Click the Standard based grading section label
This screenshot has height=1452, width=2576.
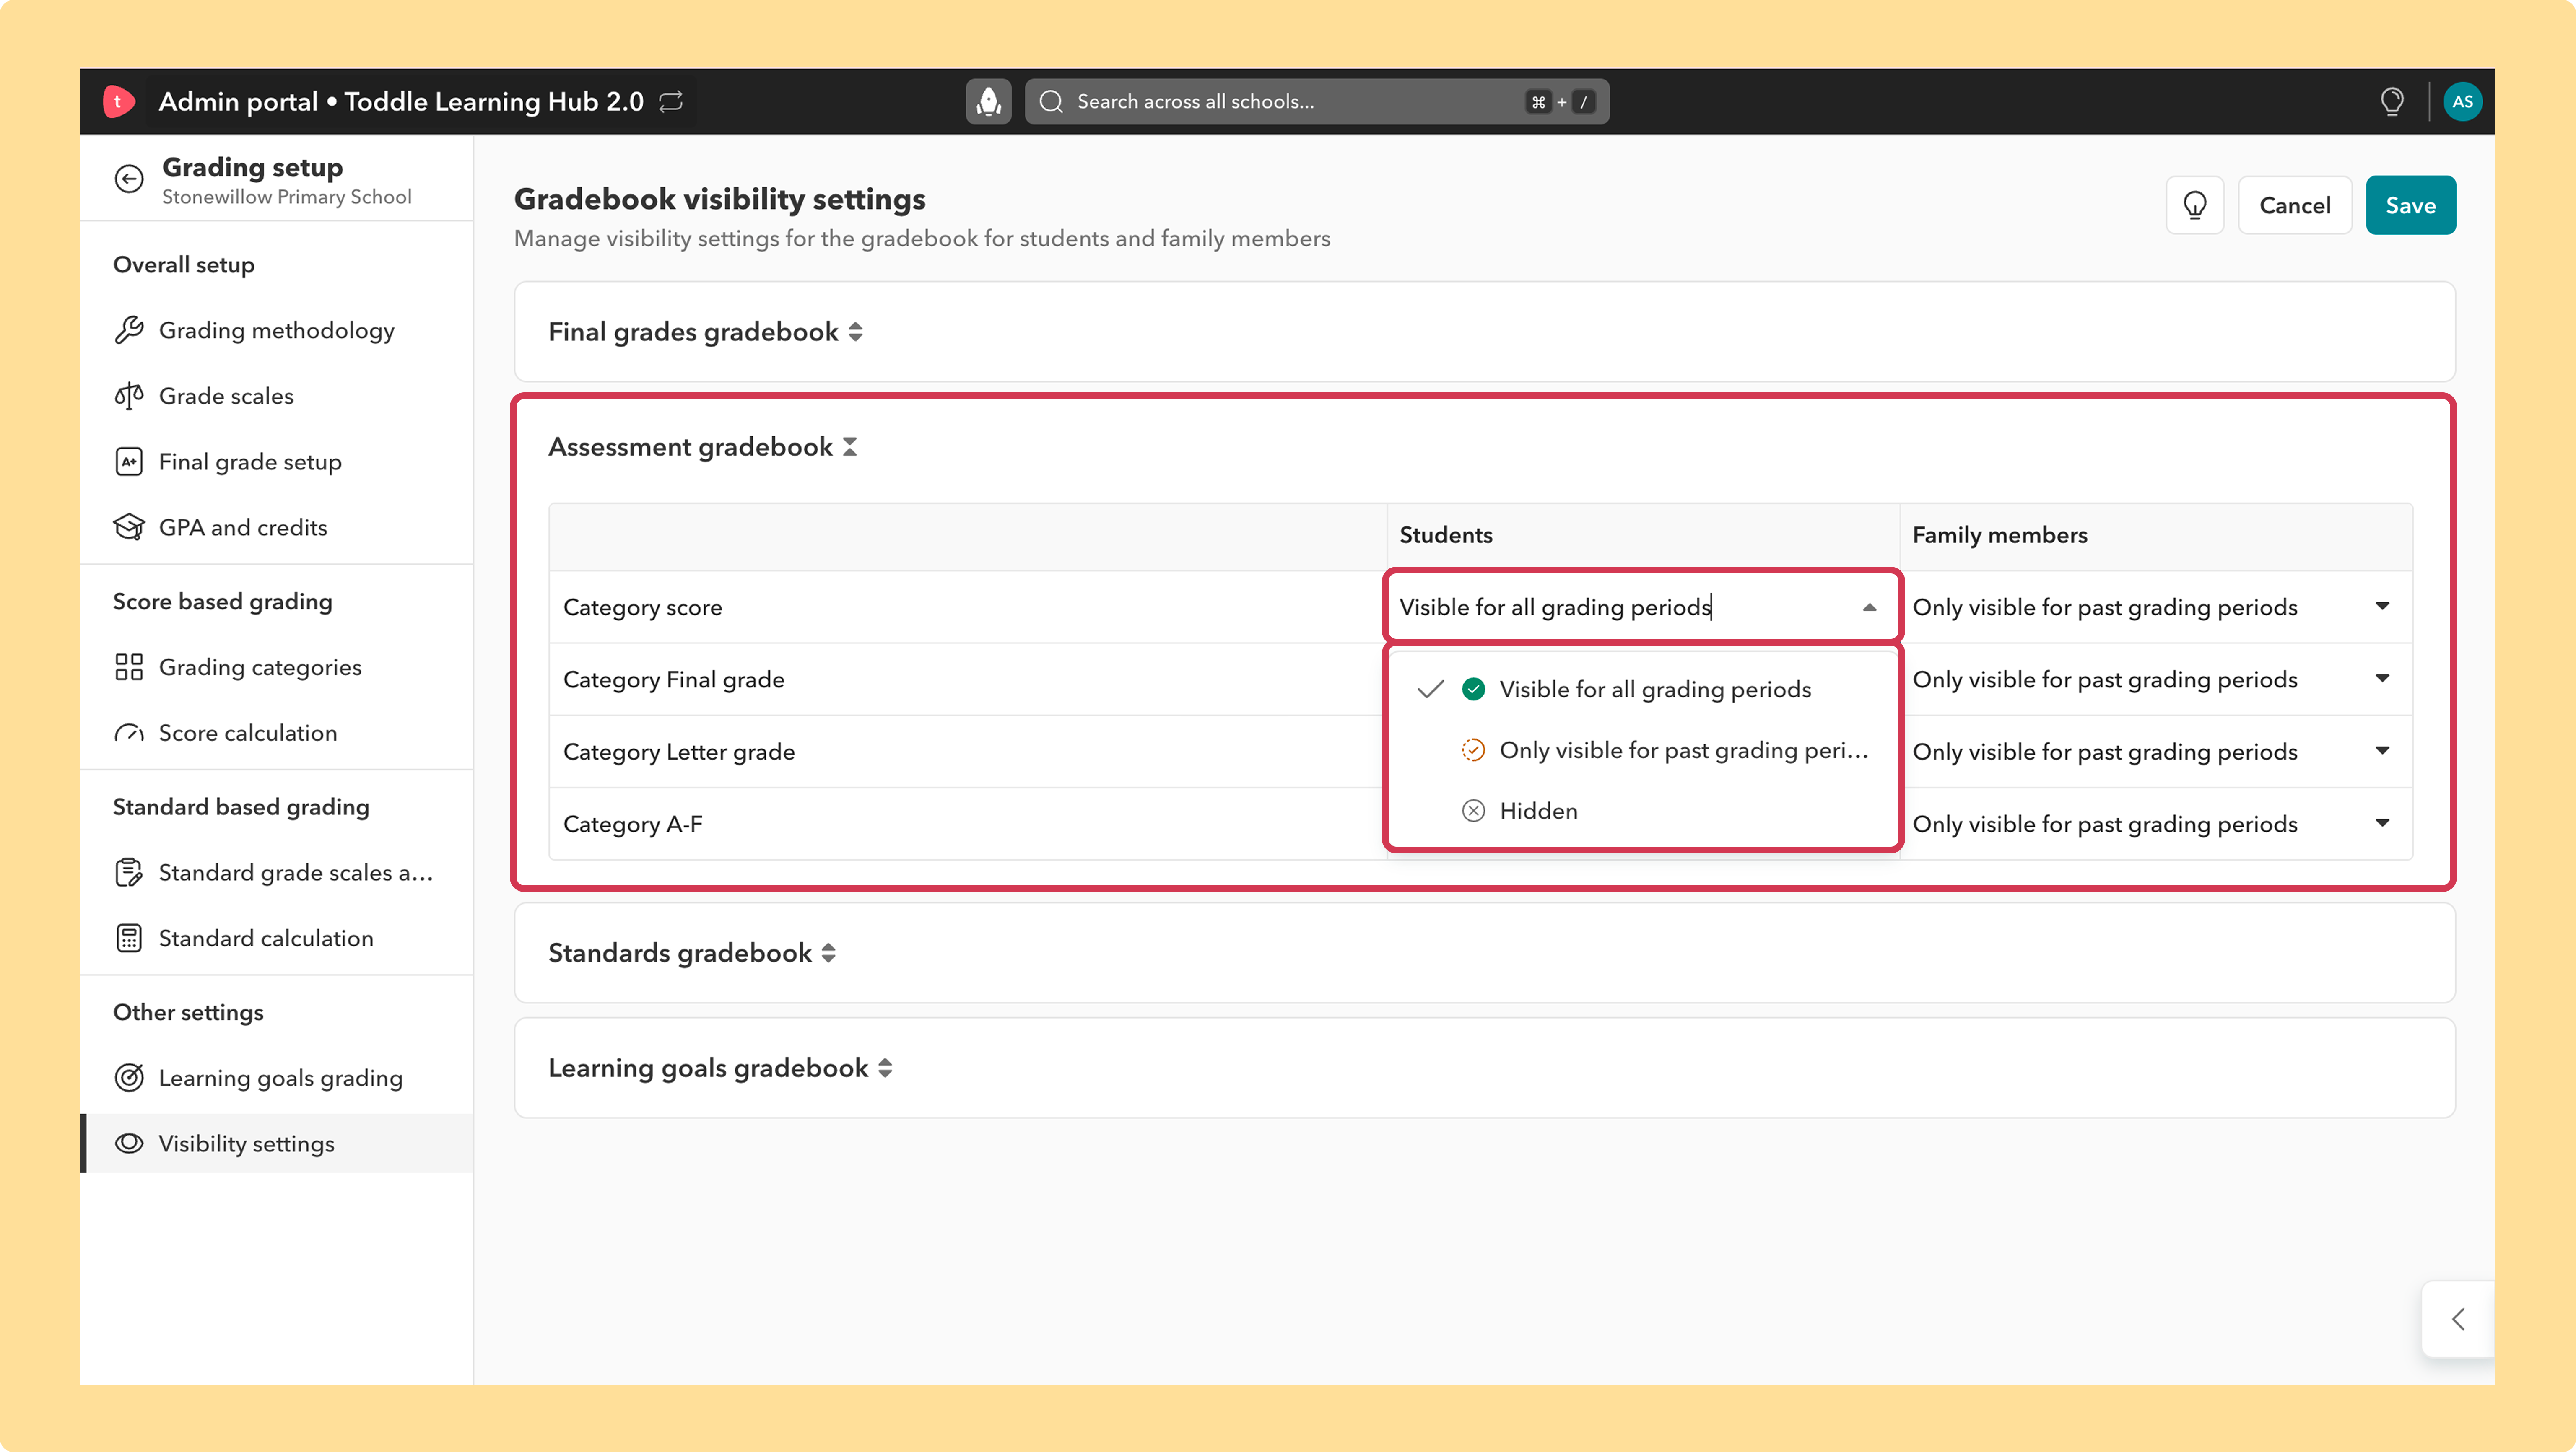point(241,807)
